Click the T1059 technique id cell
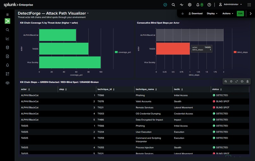 coord(101,138)
